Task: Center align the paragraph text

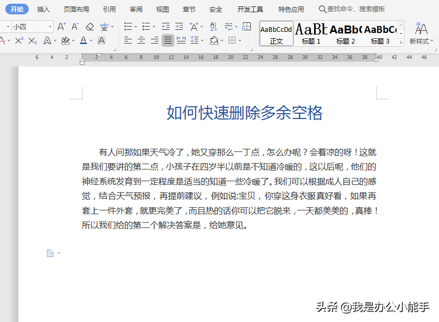Action: (x=141, y=40)
